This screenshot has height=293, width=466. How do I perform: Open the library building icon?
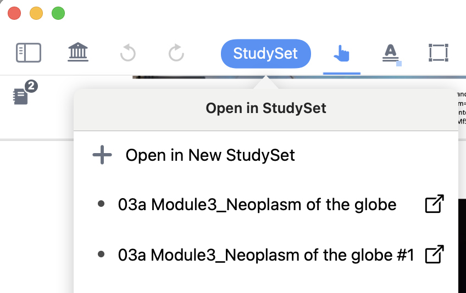tap(78, 53)
